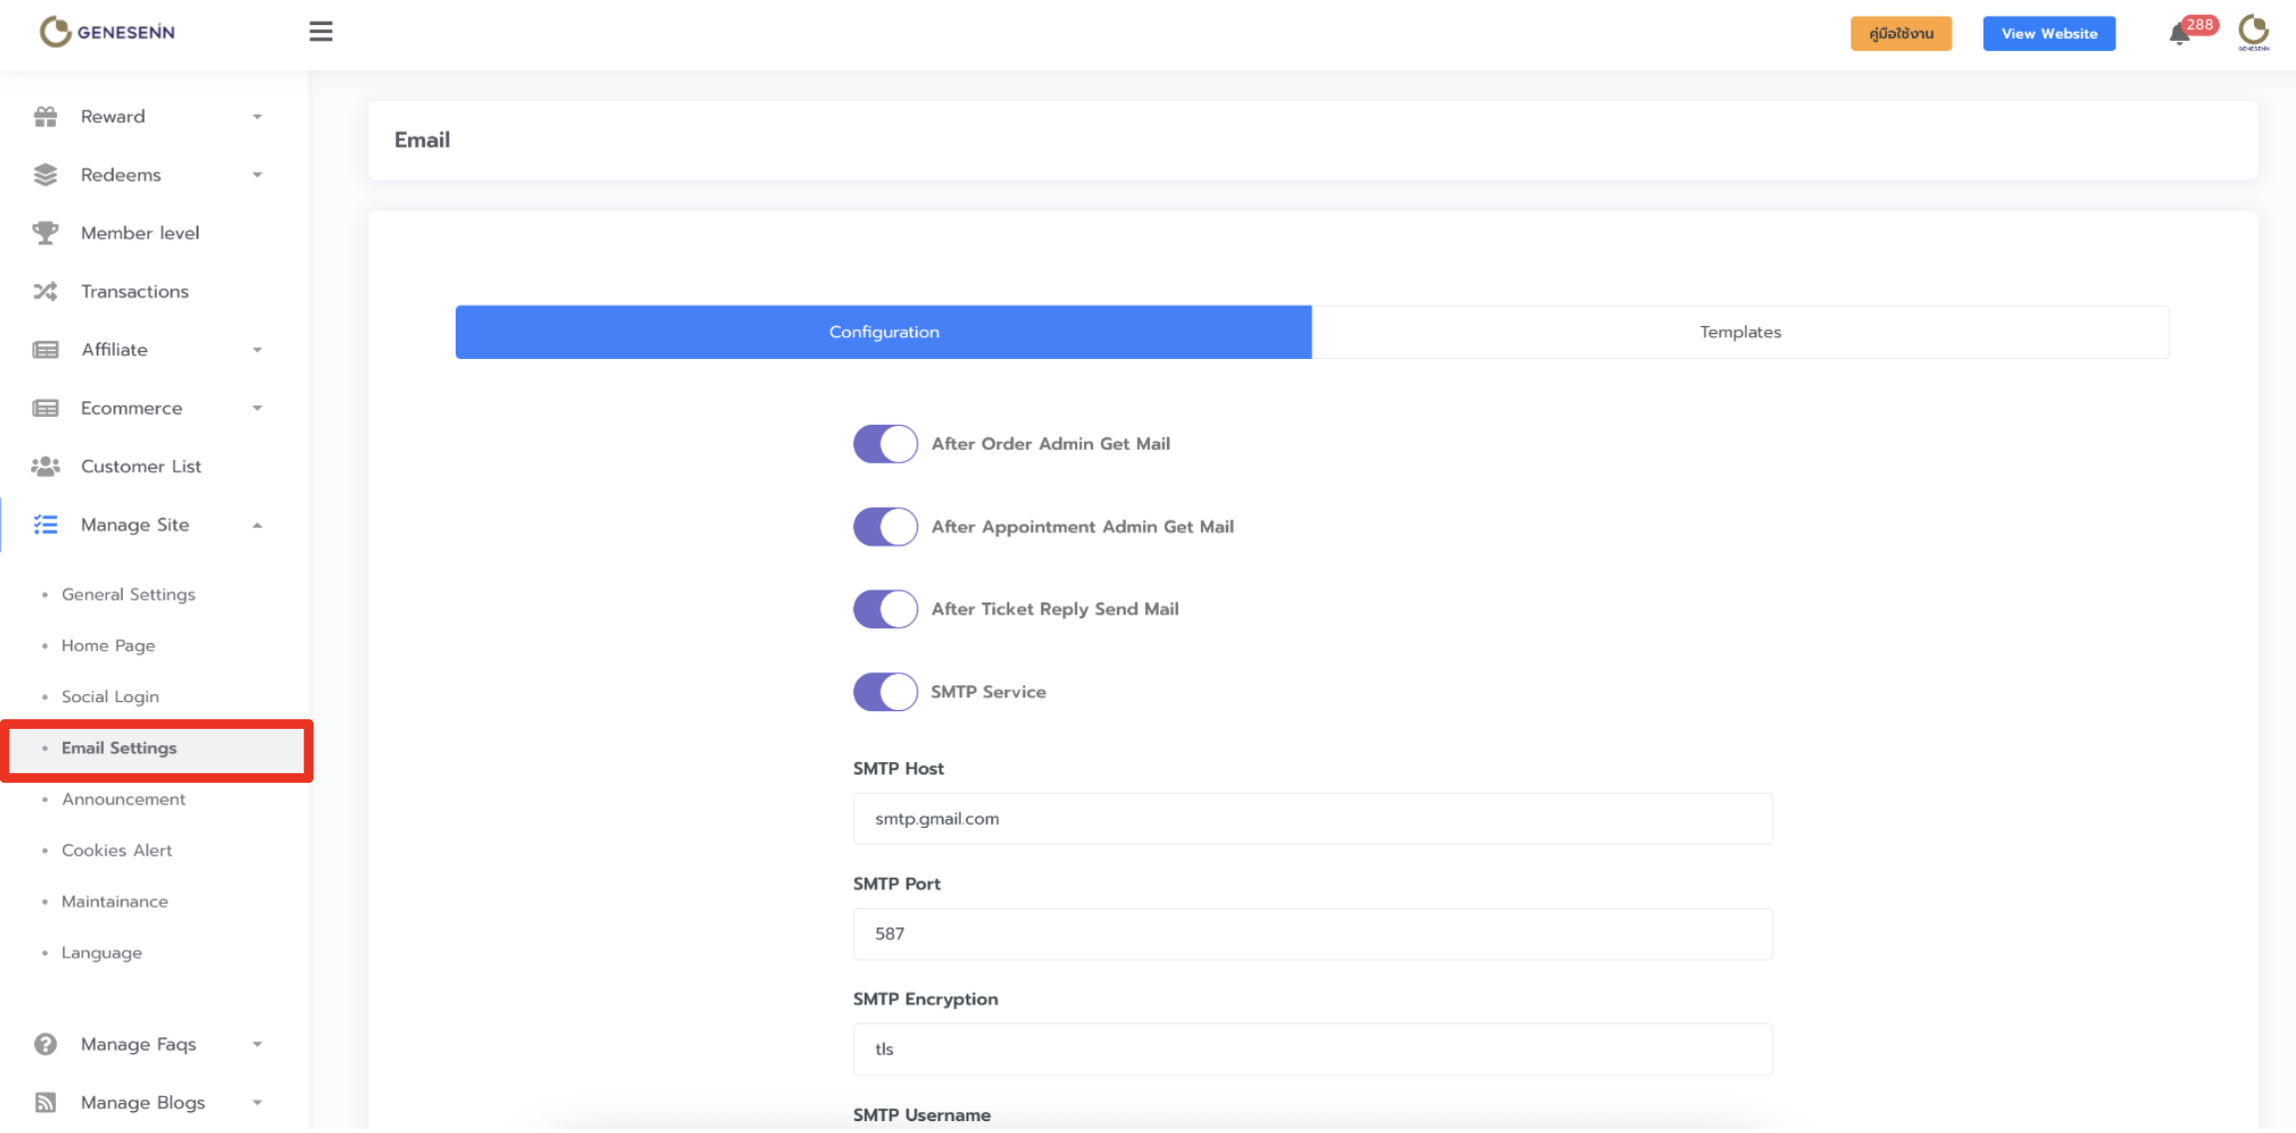Click into the SMTP Host field
This screenshot has width=2296, height=1133.
1312,819
